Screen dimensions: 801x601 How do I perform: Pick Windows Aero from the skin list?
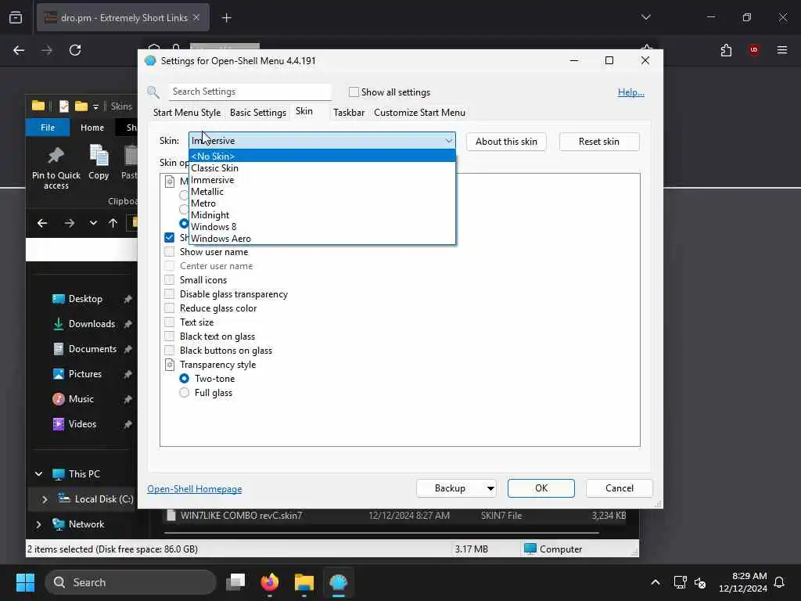(x=321, y=238)
